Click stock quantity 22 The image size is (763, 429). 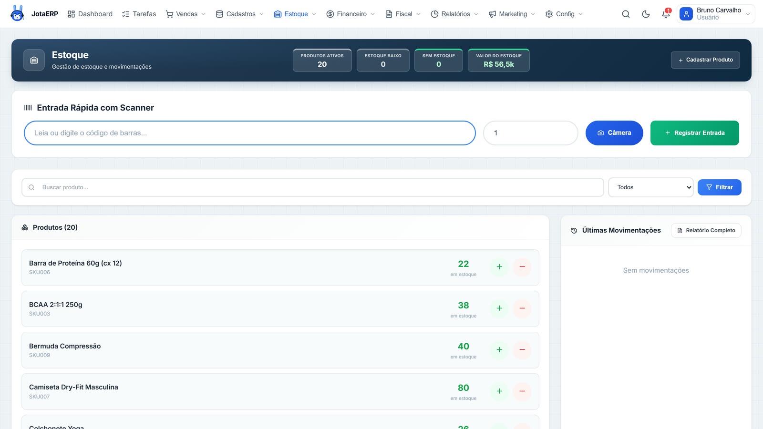coord(464,264)
